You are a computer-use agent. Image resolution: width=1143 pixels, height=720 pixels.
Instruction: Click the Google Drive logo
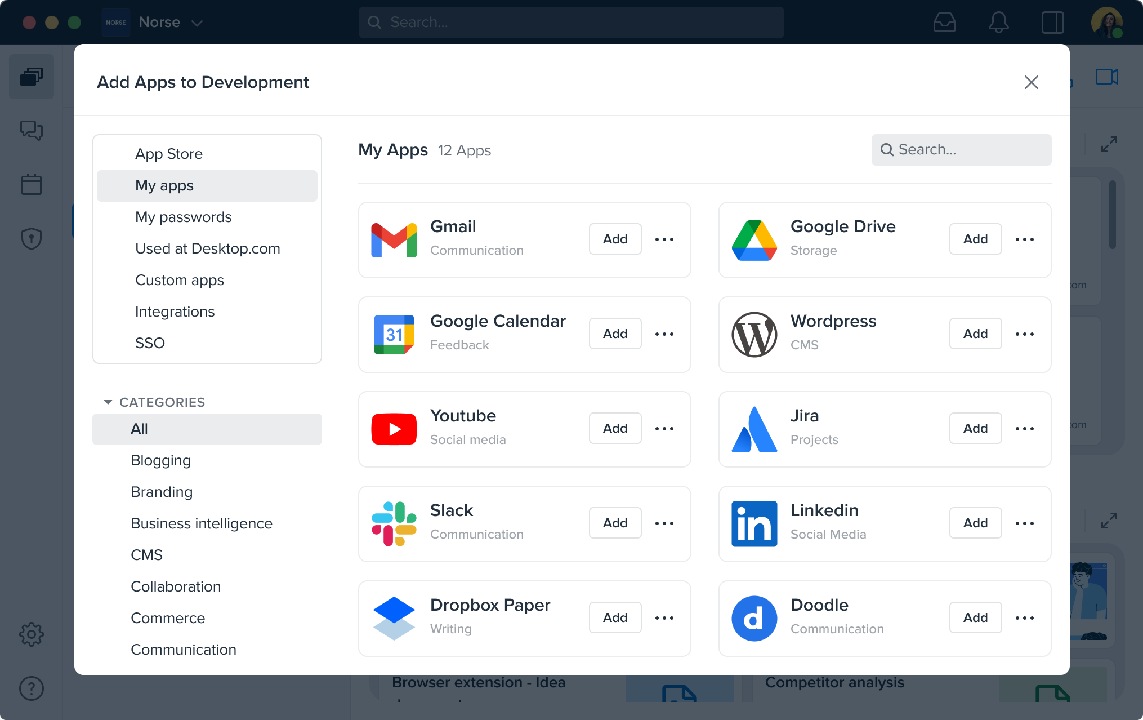[x=754, y=239]
